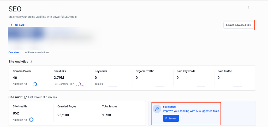This screenshot has height=127, width=268.
Task: Click the Fix Issues heading link
Action: [x=169, y=107]
